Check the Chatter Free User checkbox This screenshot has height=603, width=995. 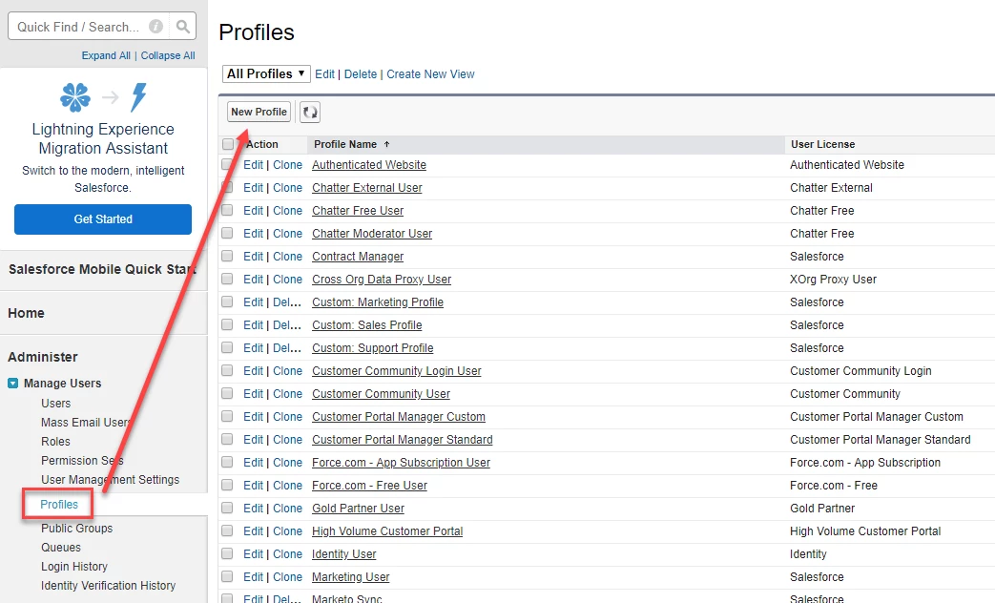coord(226,210)
